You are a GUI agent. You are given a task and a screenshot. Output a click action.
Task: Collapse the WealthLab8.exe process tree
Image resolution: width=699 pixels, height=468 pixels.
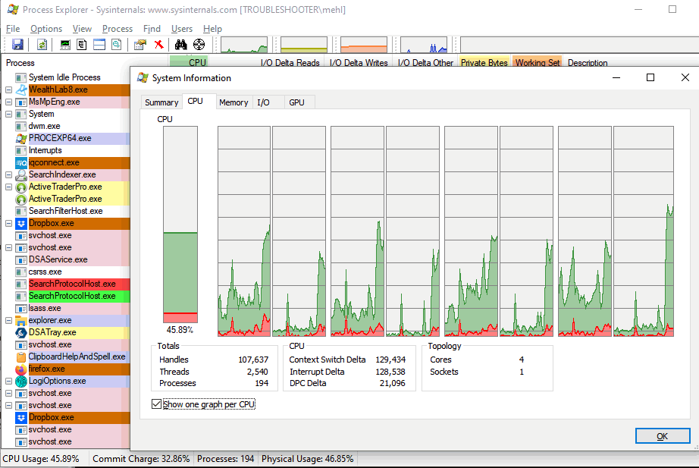tap(8, 90)
